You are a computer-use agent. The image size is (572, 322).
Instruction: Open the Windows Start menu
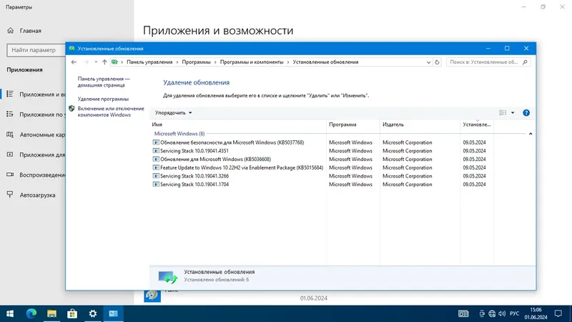point(10,313)
